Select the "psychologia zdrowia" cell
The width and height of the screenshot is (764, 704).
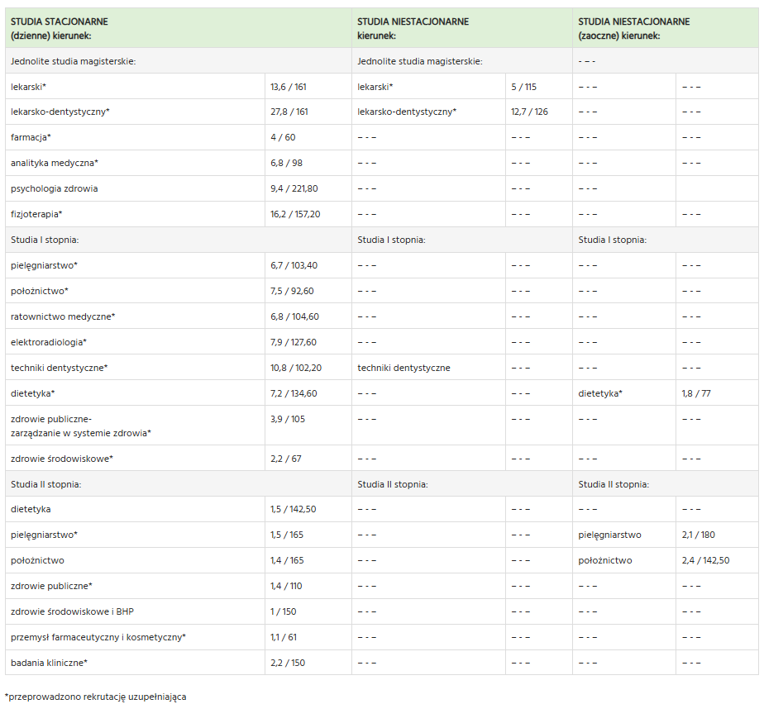tap(55, 188)
